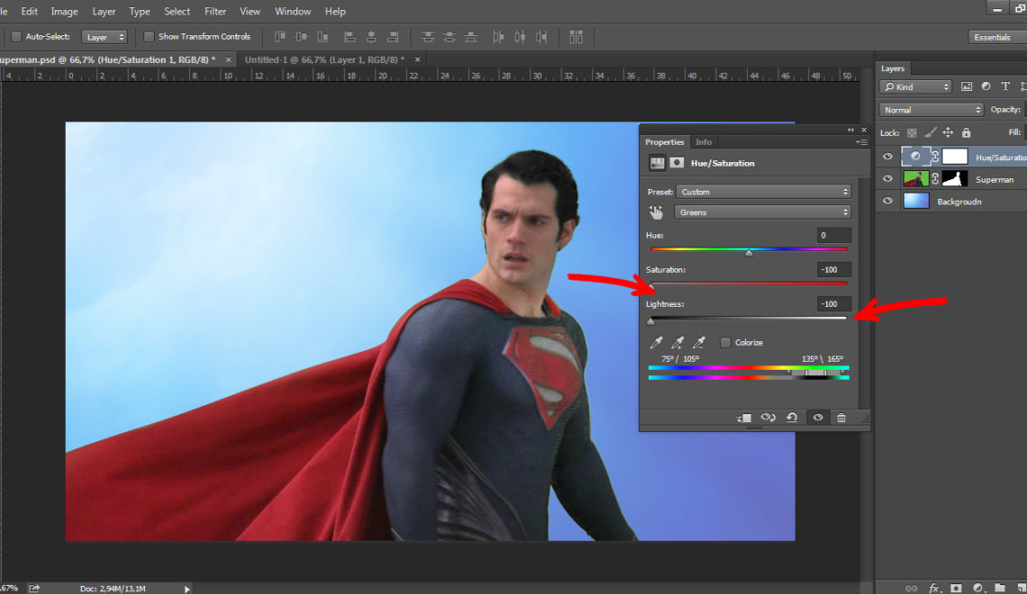Click the Align Left Edges icon
Viewport: 1027px width, 594px height.
350,37
